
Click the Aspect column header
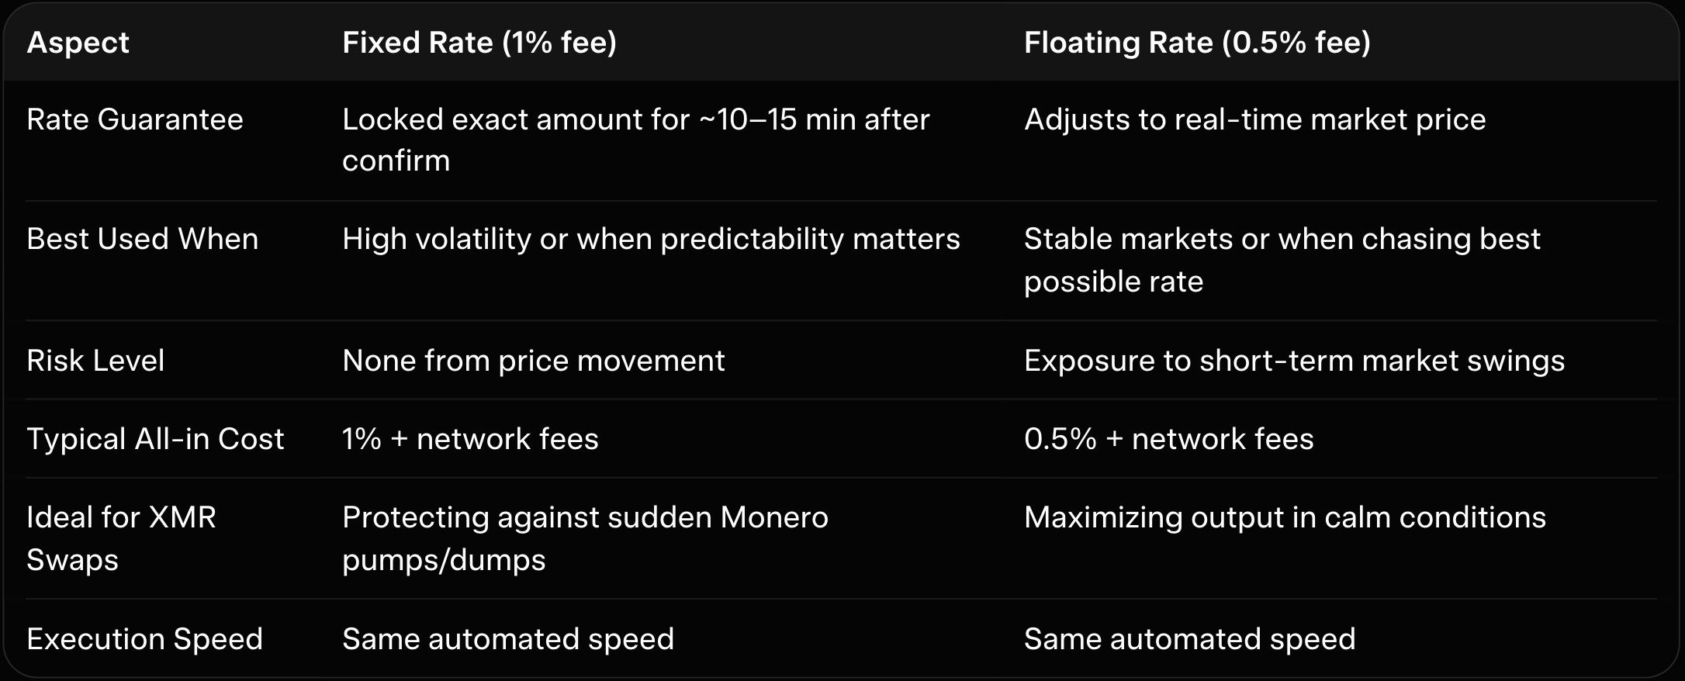tap(78, 43)
